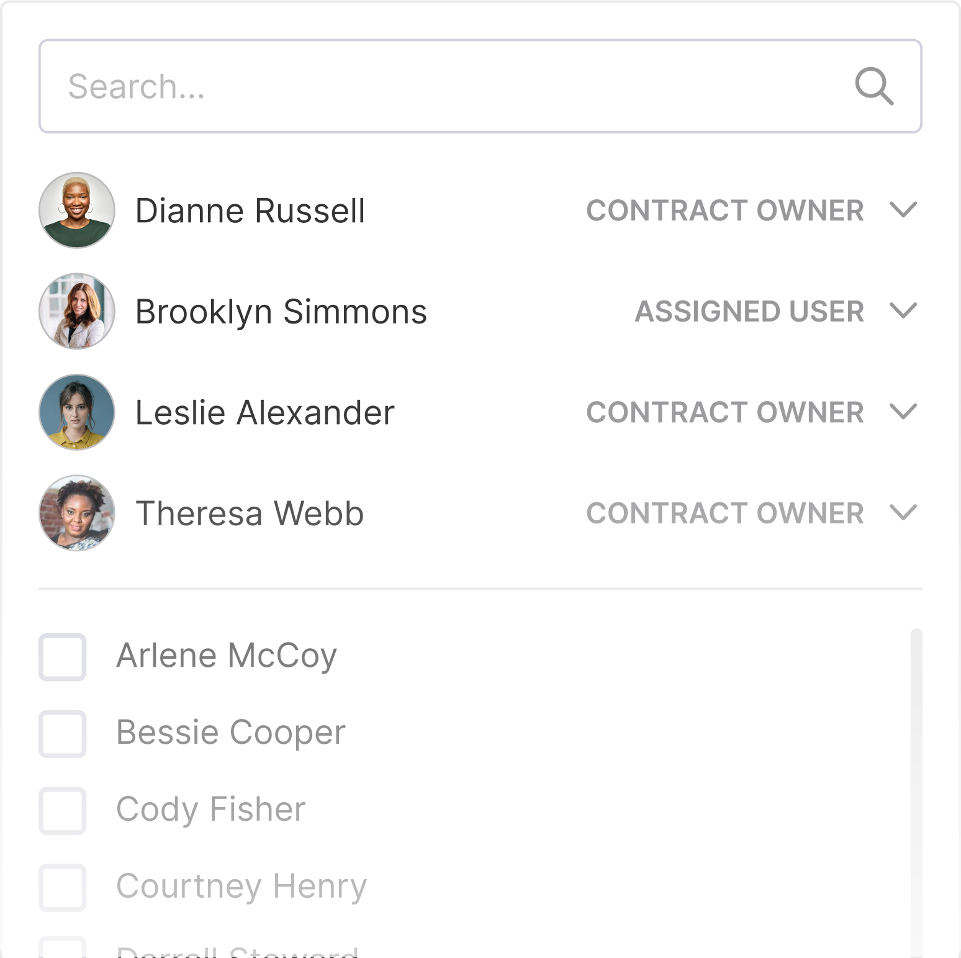Click Theresa Webb's profile avatar
This screenshot has width=961, height=958.
77,513
